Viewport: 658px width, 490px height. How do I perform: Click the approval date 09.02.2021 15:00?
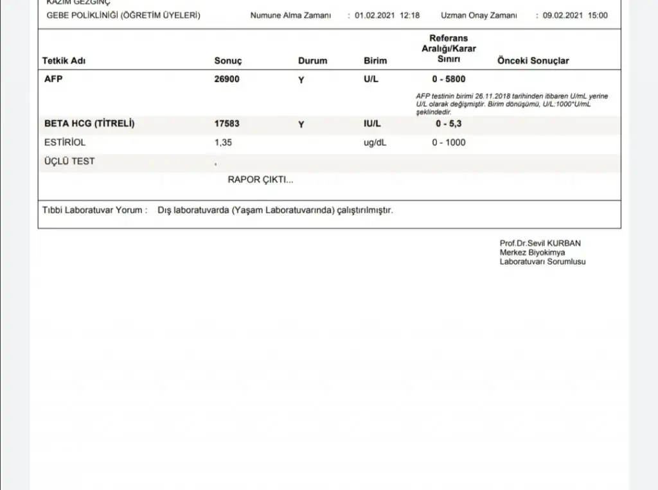[575, 15]
